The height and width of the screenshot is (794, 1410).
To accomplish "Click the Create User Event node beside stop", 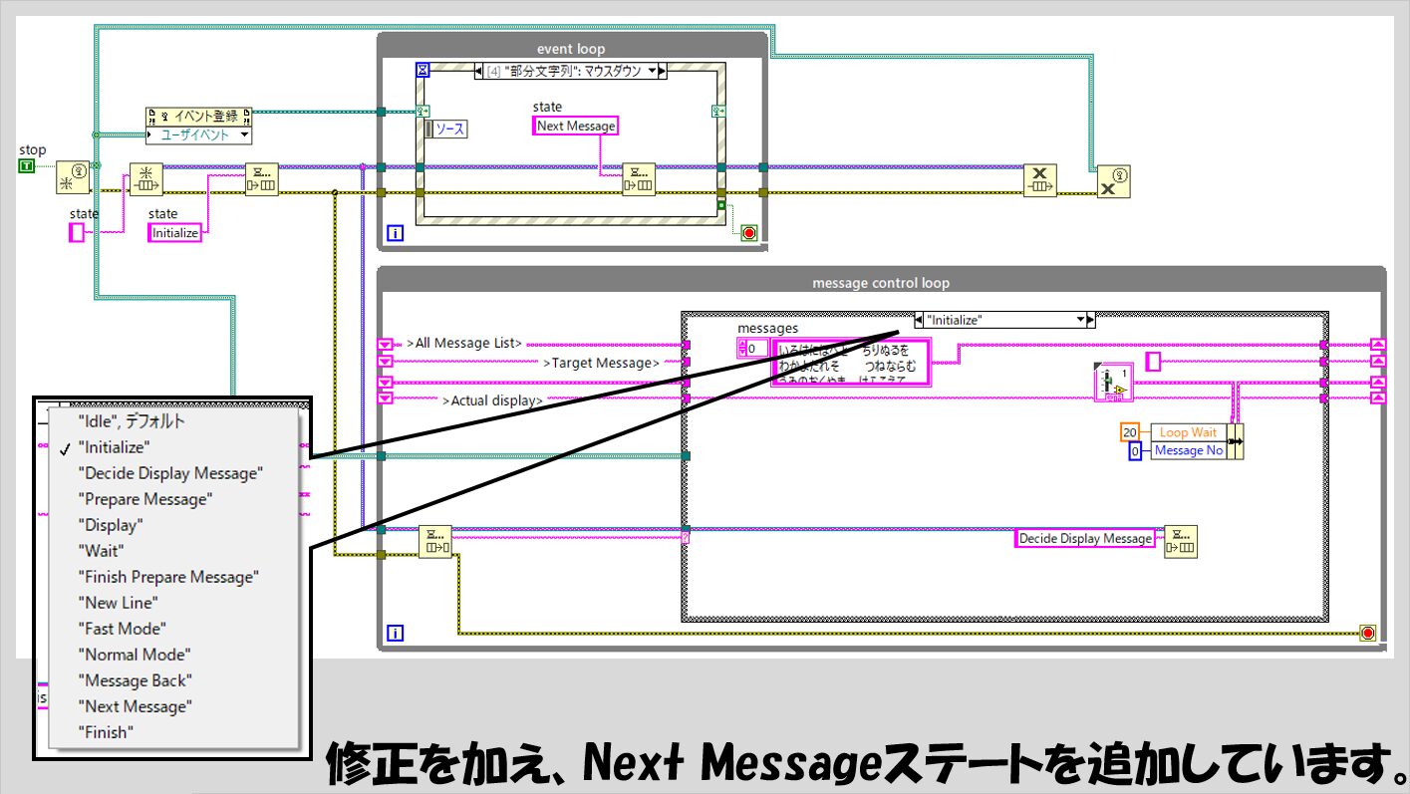I will tap(72, 176).
